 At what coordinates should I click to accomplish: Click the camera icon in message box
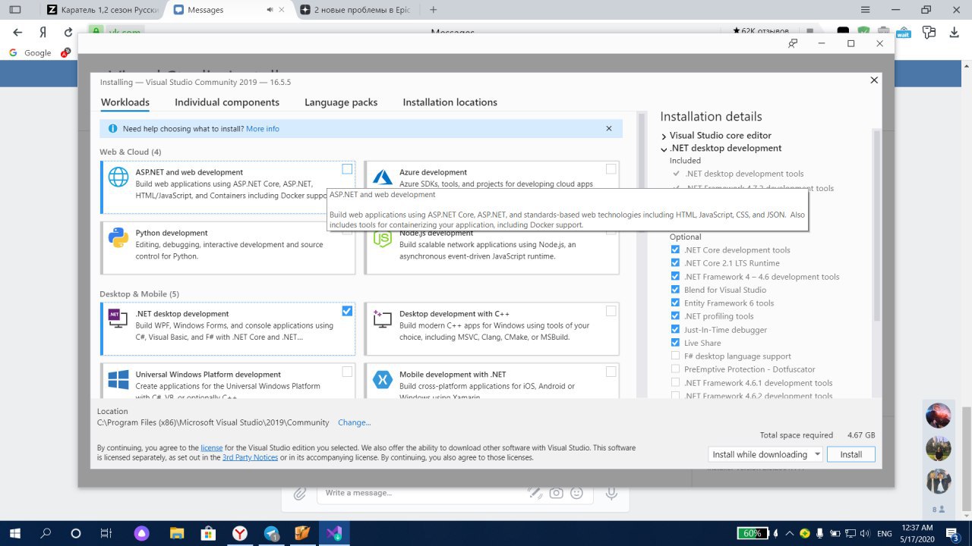click(557, 493)
